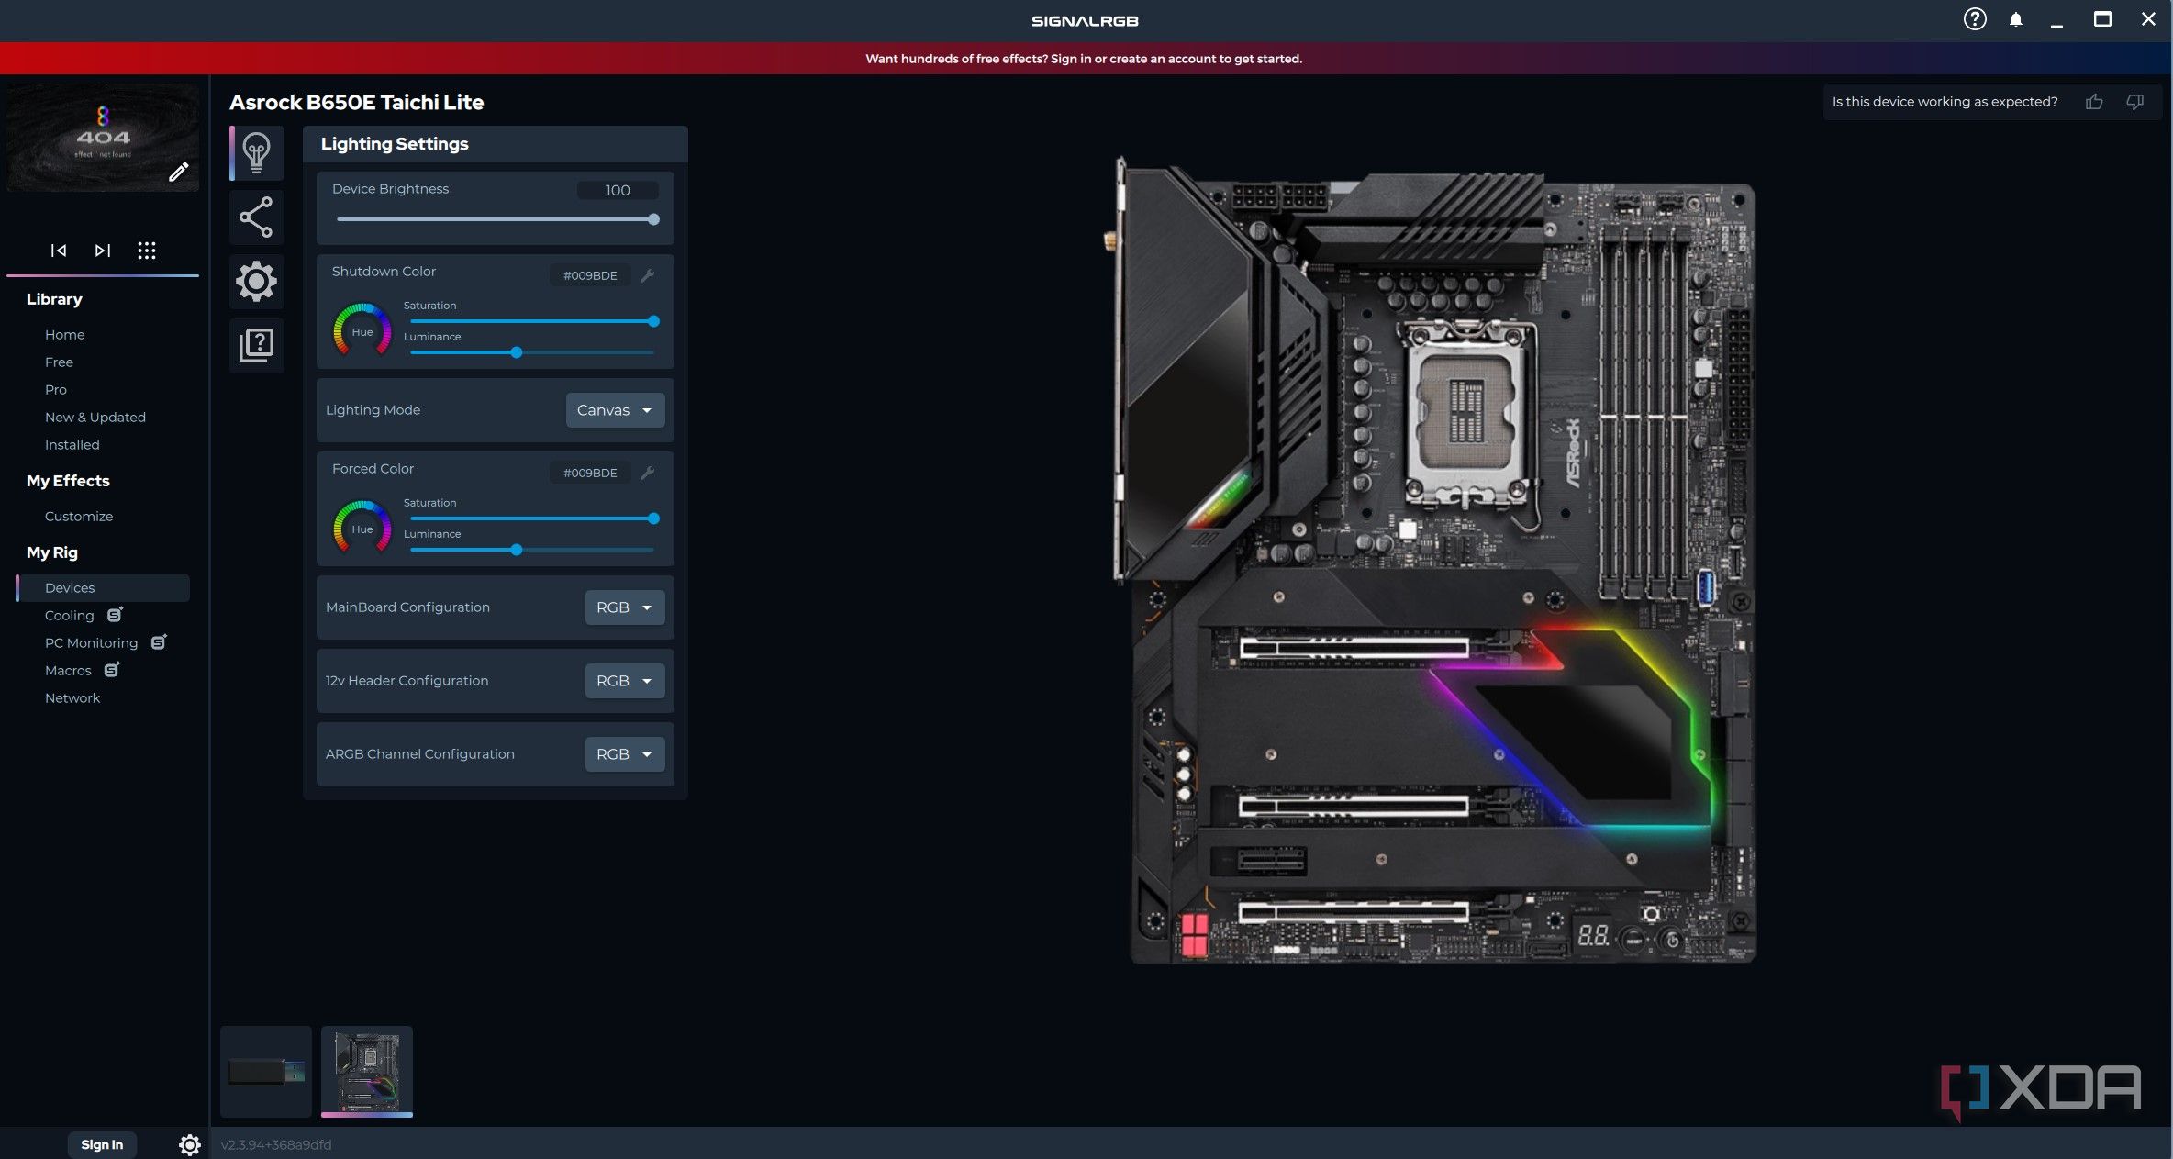Click the thumbs up feedback icon
Viewport: 2173px width, 1159px height.
[x=2093, y=102]
